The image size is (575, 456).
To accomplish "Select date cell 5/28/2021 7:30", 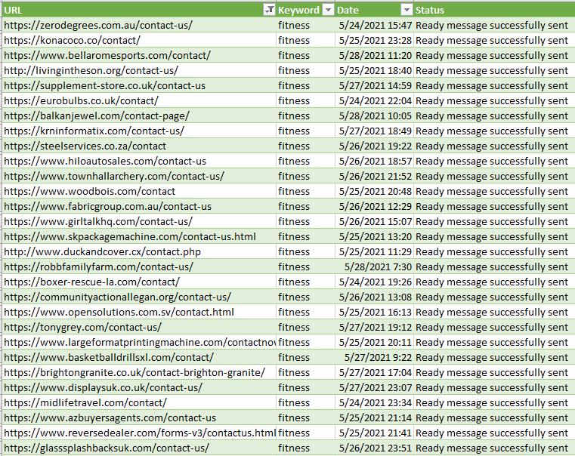I will pos(375,267).
